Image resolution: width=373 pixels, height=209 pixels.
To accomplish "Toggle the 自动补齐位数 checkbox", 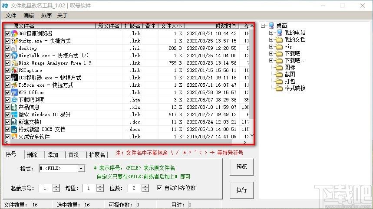I will (x=159, y=188).
